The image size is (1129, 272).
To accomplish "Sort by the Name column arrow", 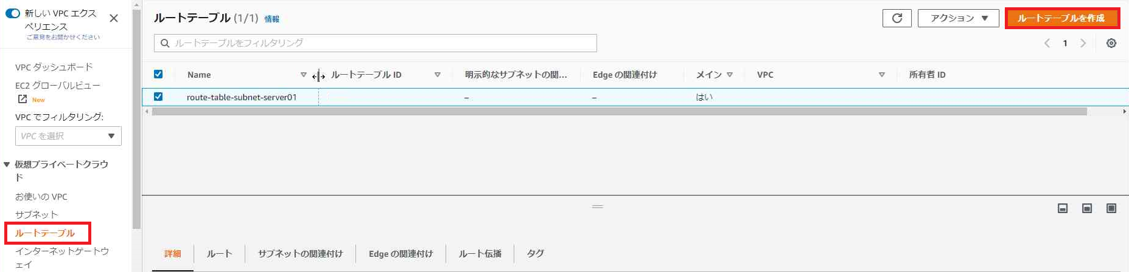I will pyautogui.click(x=304, y=75).
